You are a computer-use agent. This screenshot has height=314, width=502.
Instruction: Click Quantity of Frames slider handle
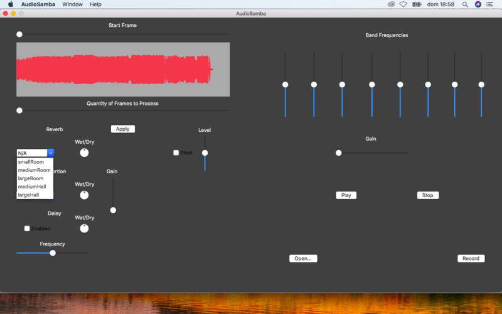click(19, 111)
